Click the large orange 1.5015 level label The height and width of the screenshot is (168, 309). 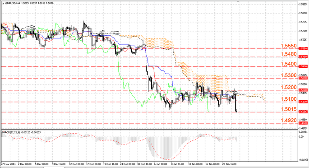click(289, 109)
